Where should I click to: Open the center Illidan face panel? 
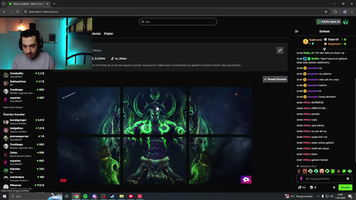pyautogui.click(x=155, y=111)
